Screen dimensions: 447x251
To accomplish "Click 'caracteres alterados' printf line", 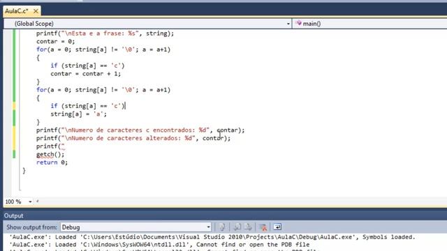I will pos(133,138).
